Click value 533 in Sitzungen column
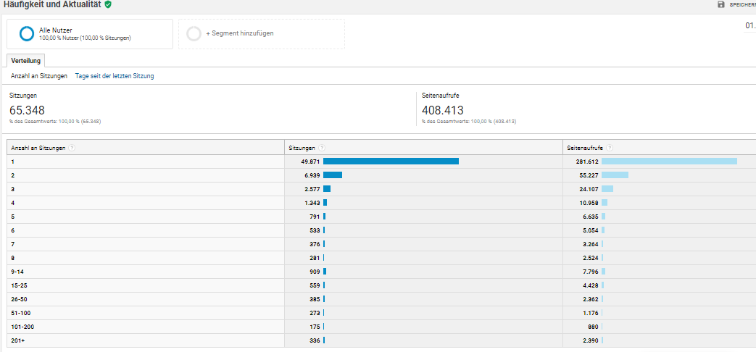 pos(315,230)
